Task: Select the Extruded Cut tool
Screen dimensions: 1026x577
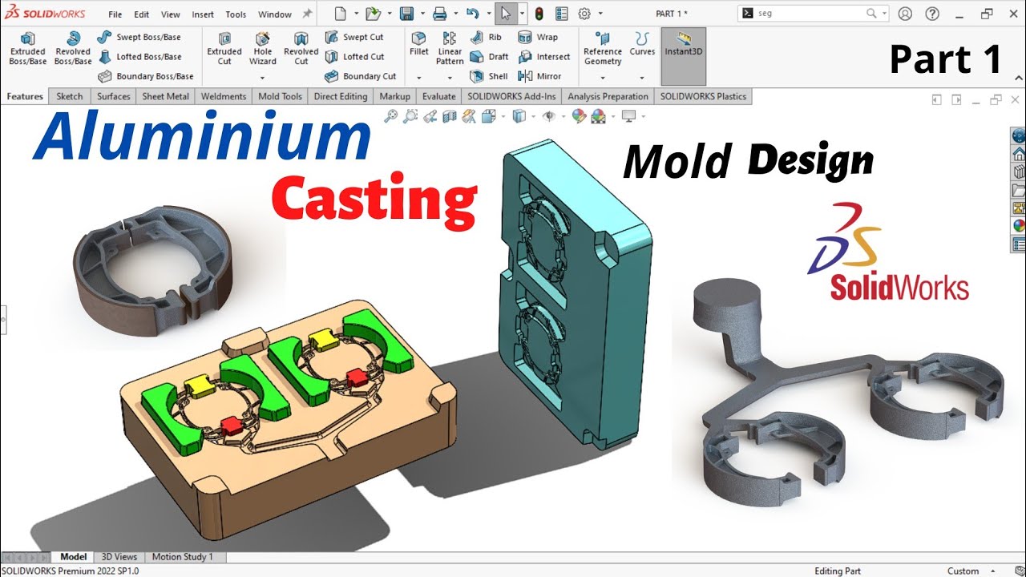Action: coord(224,49)
